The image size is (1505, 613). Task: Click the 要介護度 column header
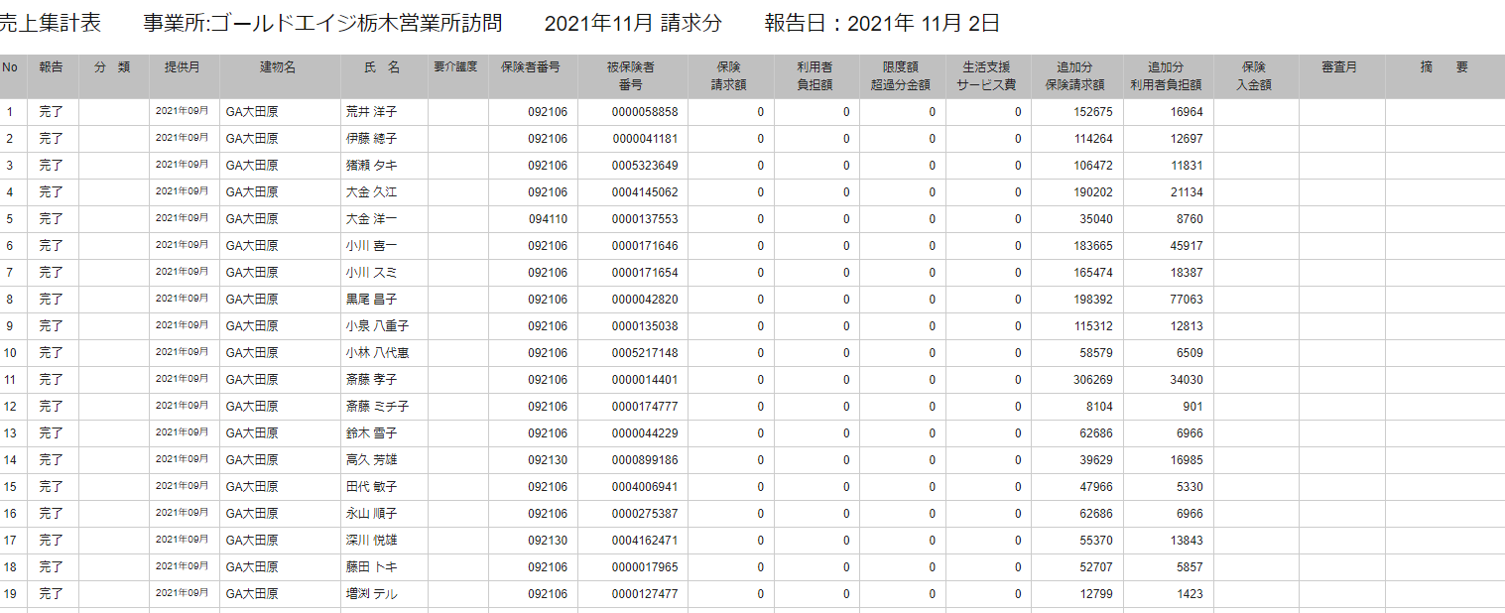456,67
